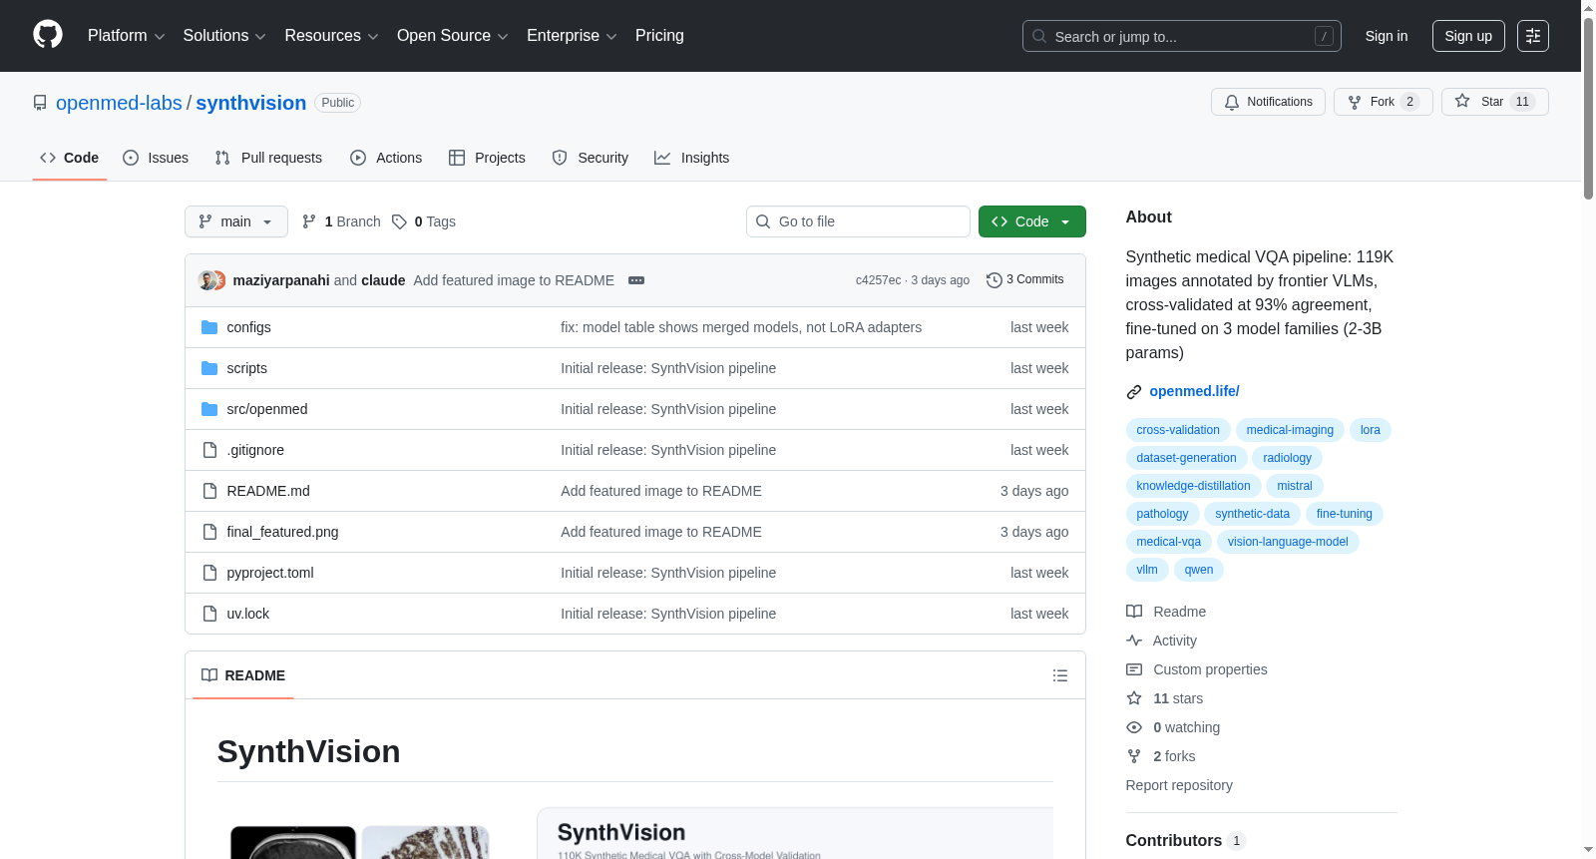Select the cross-validation topic tag
The height and width of the screenshot is (859, 1596).
(x=1178, y=430)
